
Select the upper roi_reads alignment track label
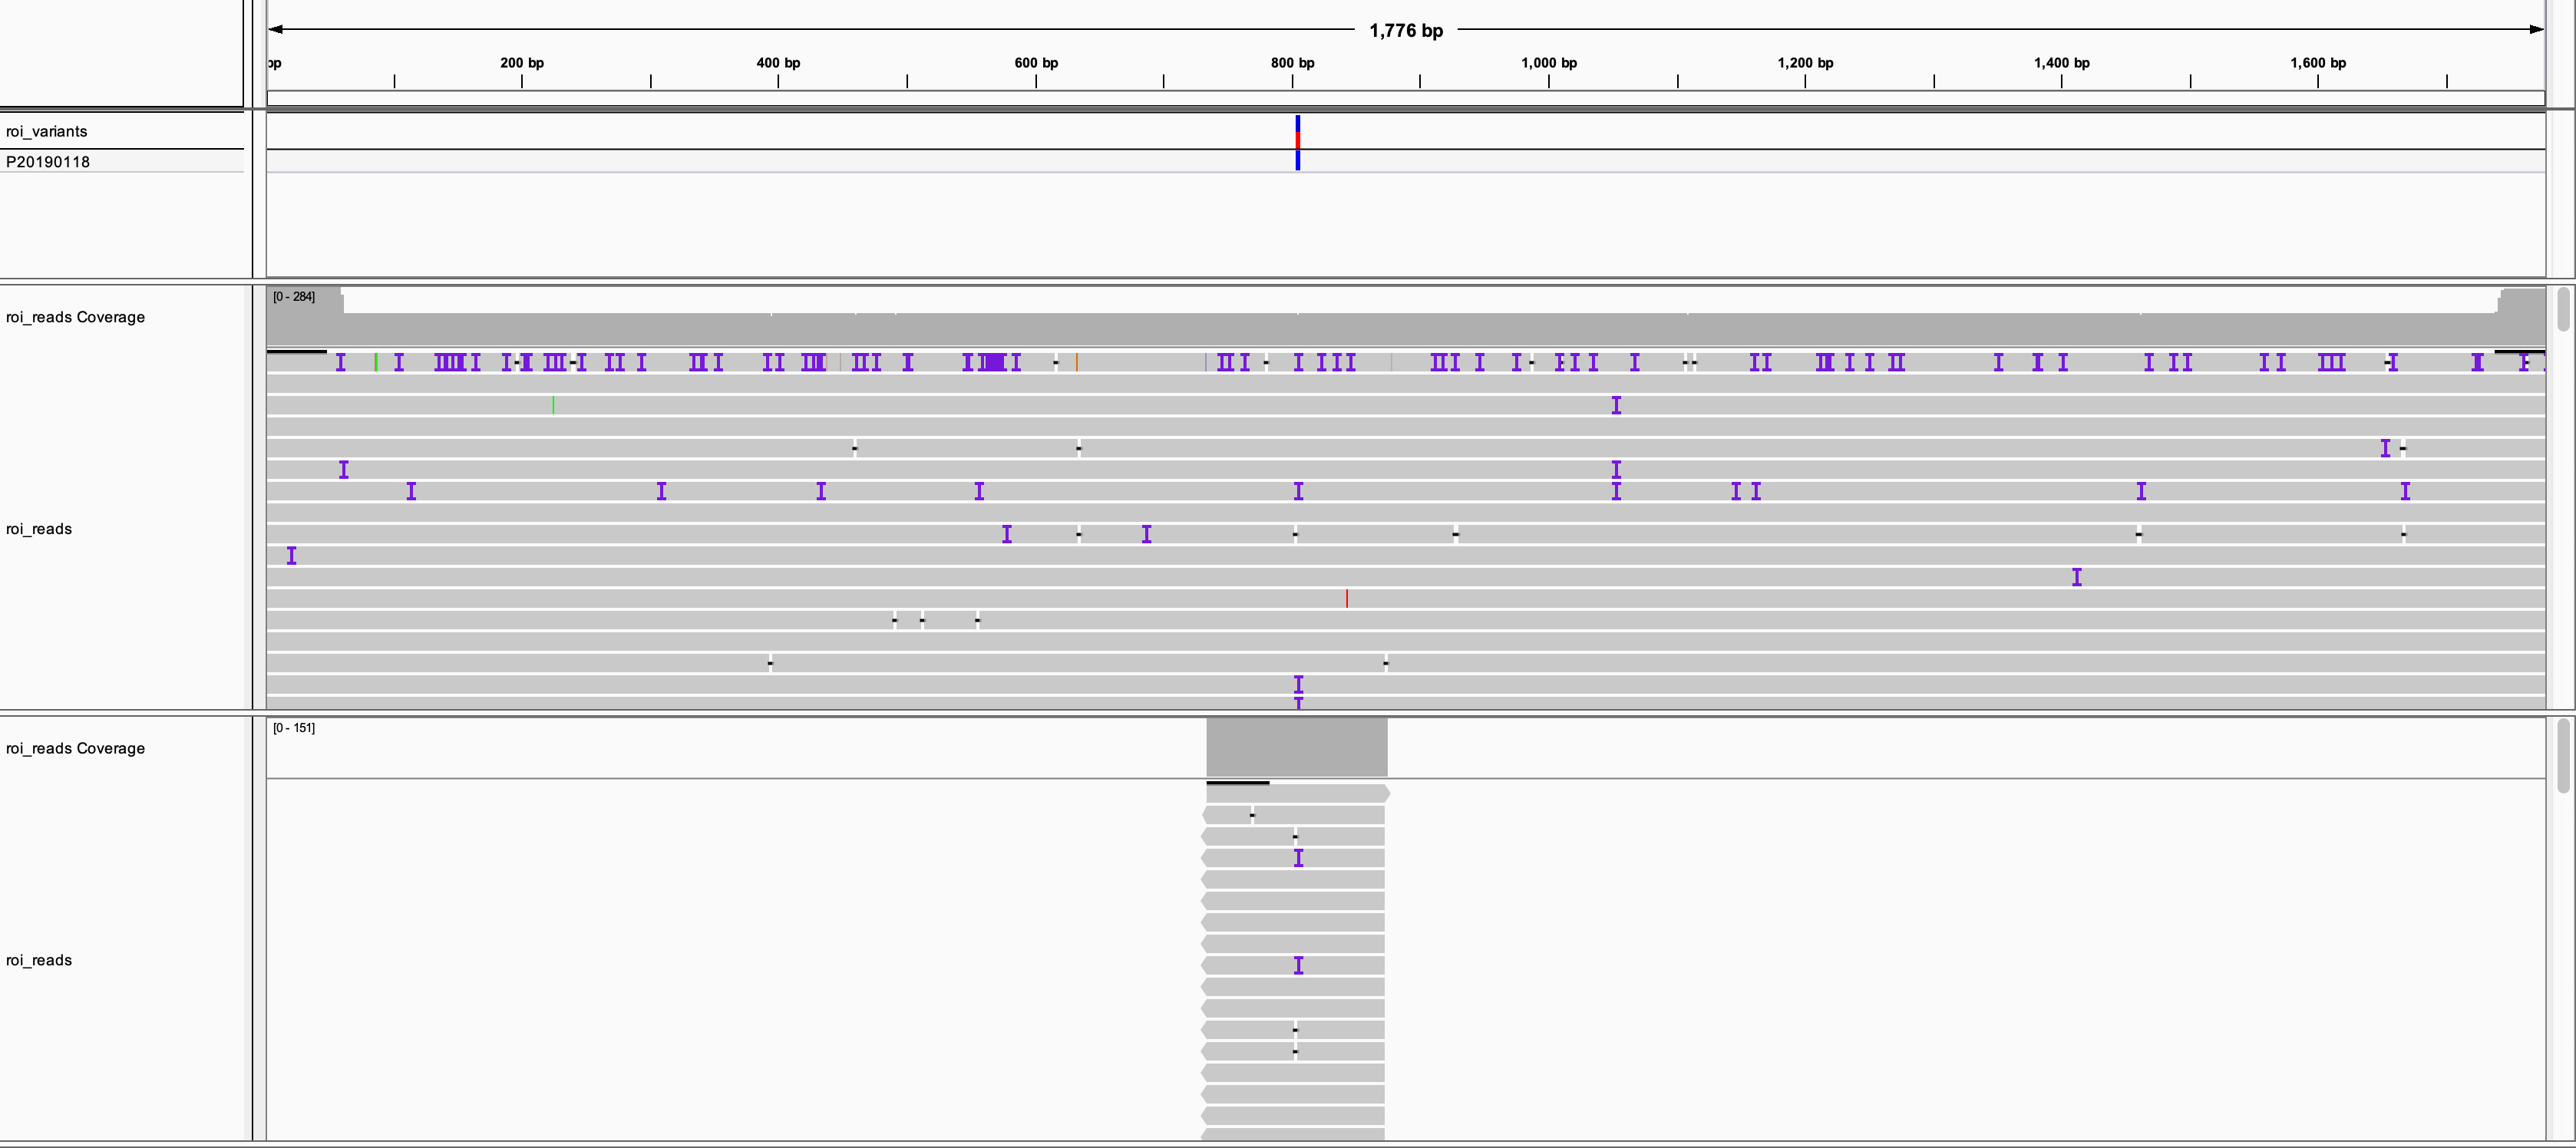click(x=39, y=529)
